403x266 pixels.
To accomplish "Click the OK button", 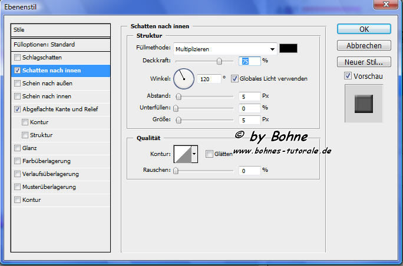I will (x=364, y=29).
